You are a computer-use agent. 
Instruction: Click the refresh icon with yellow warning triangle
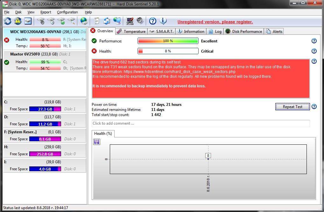click(x=18, y=21)
